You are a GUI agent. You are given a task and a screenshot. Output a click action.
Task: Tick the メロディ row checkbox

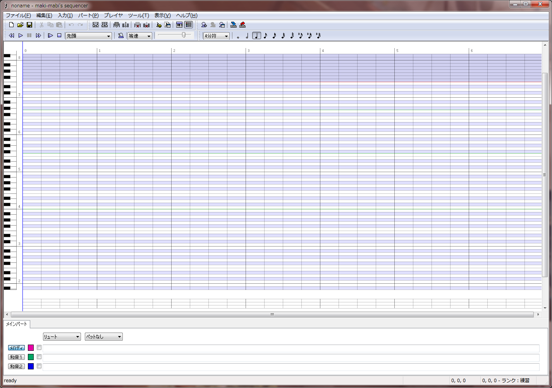39,348
